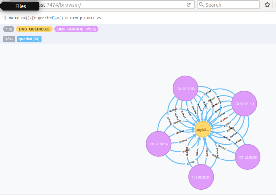This screenshot has width=276, height=196.
Task: Select the queried(34) relationship type badge
Action: point(29,39)
